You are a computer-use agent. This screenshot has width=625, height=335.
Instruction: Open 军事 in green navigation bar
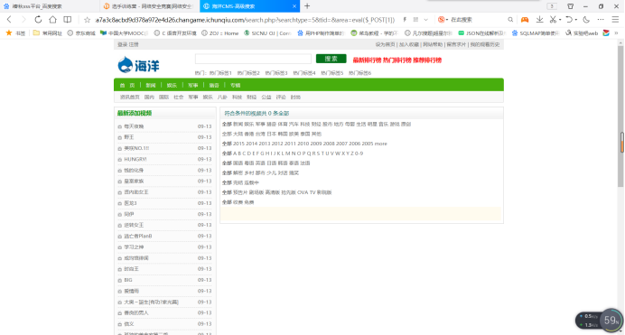[193, 85]
